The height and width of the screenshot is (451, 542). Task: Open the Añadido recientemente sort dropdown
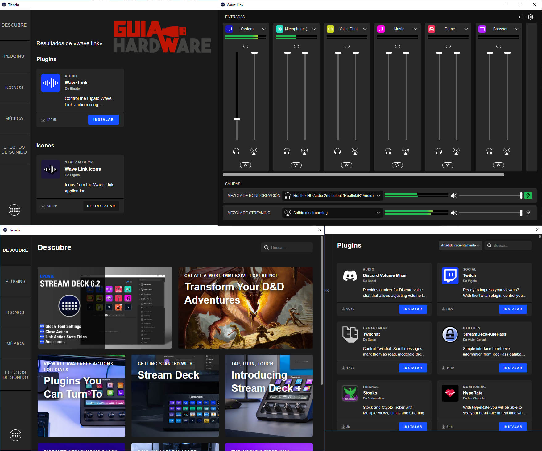coord(460,246)
